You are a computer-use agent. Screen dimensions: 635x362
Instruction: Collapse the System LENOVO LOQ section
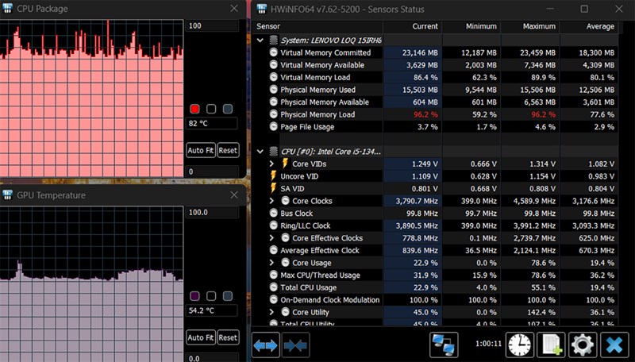260,40
